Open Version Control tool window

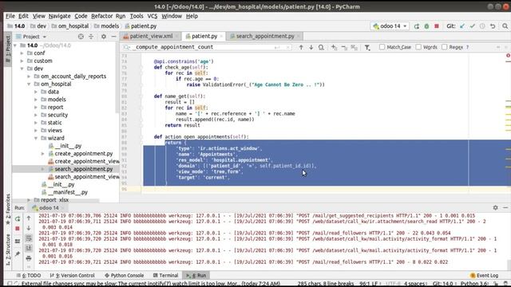[x=73, y=275]
